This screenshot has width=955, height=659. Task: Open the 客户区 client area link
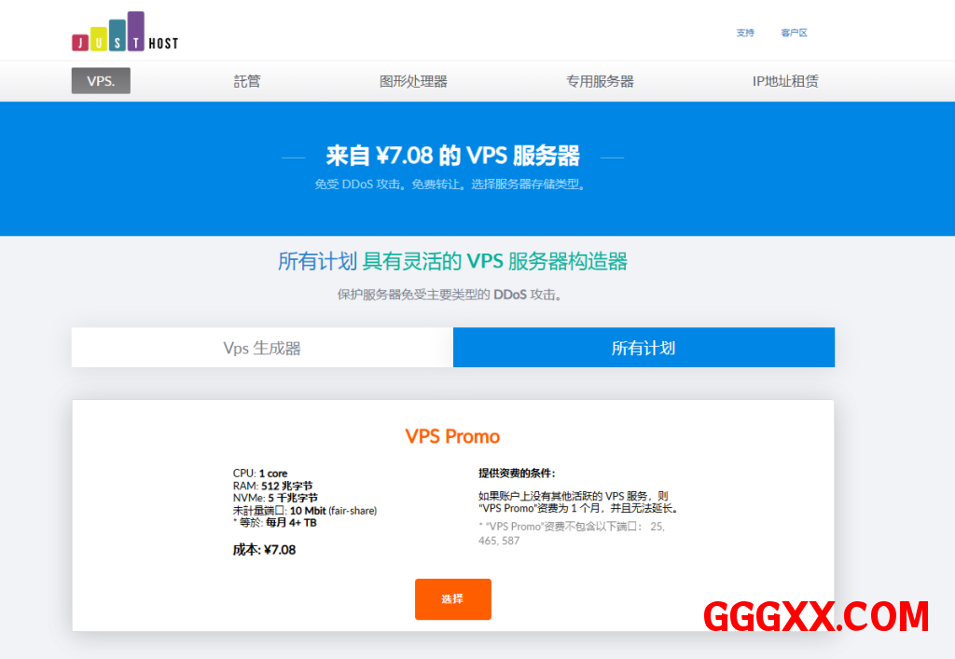(x=795, y=33)
